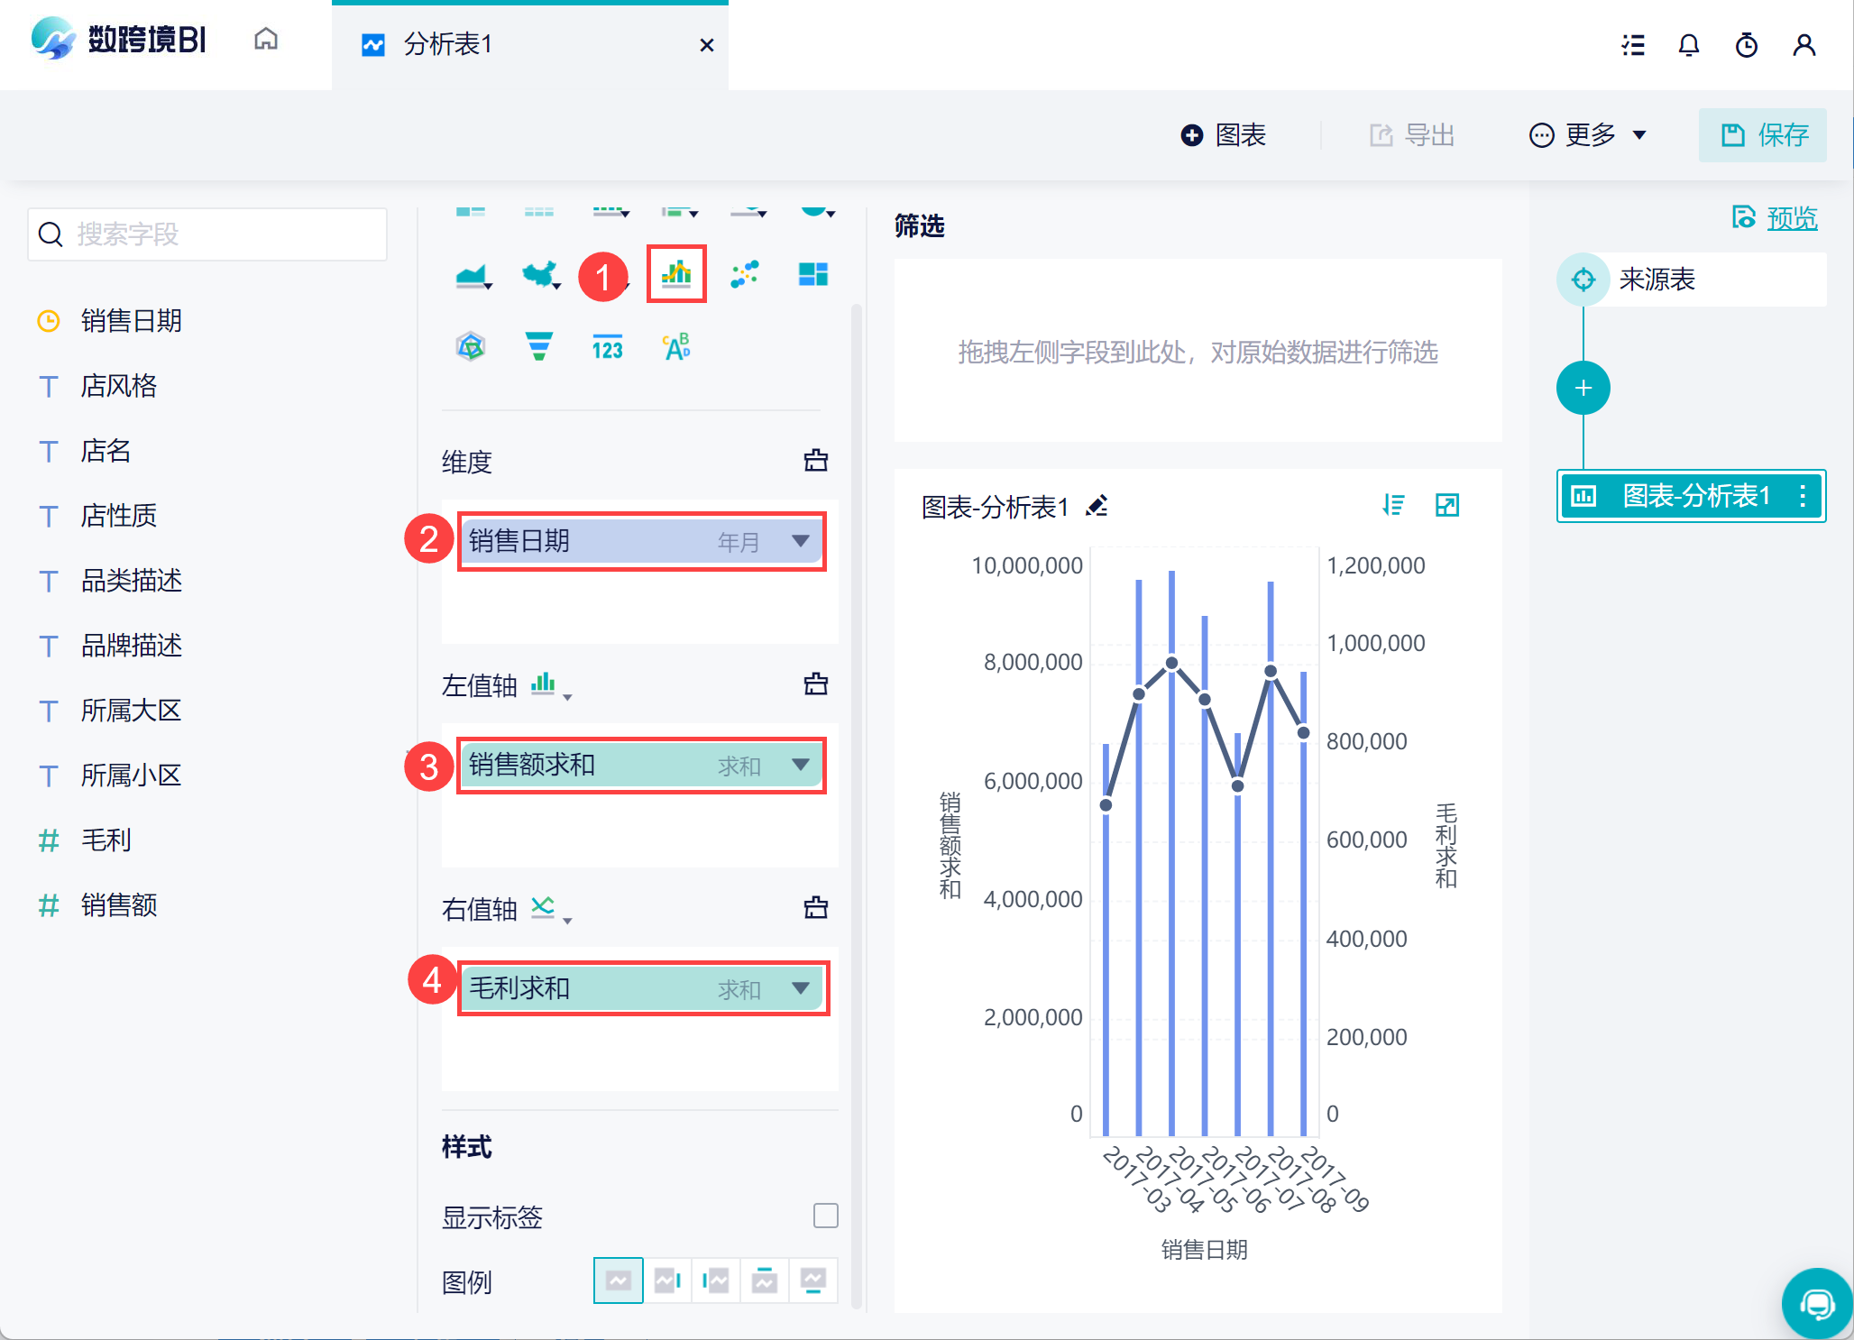Select the 123 indicator card chart
The width and height of the screenshot is (1854, 1340).
coord(607,346)
